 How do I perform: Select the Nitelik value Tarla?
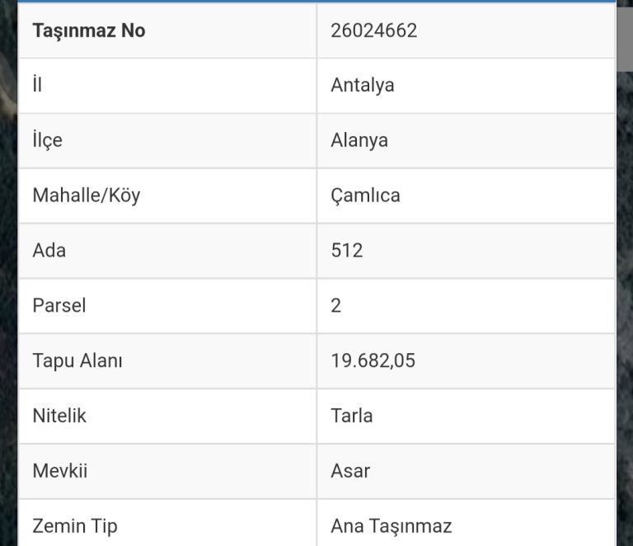click(x=352, y=416)
